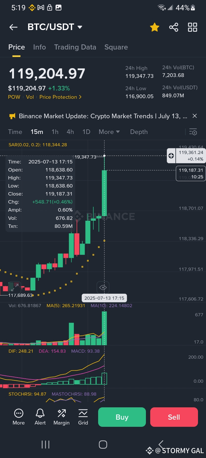Open chart indicator settings icon
206x458 pixels.
[x=193, y=132]
